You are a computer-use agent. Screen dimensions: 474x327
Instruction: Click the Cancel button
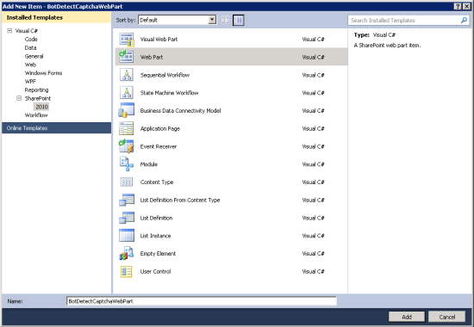pos(446,317)
